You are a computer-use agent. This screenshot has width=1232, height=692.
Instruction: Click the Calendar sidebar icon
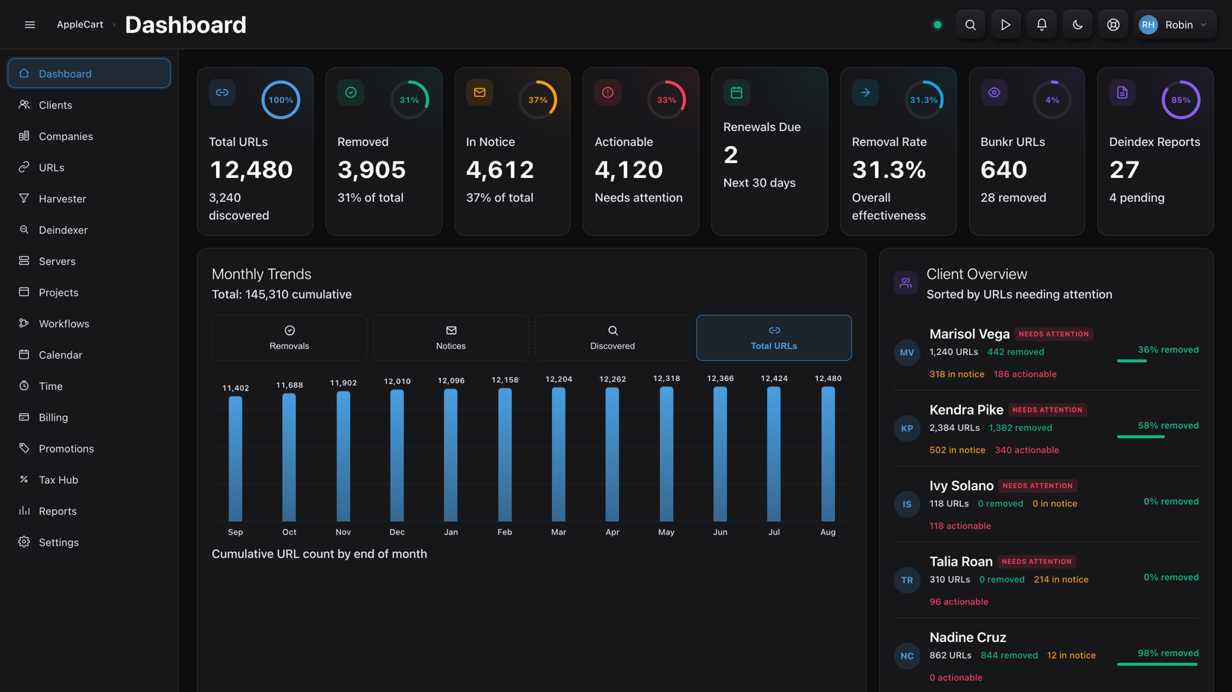pos(24,355)
